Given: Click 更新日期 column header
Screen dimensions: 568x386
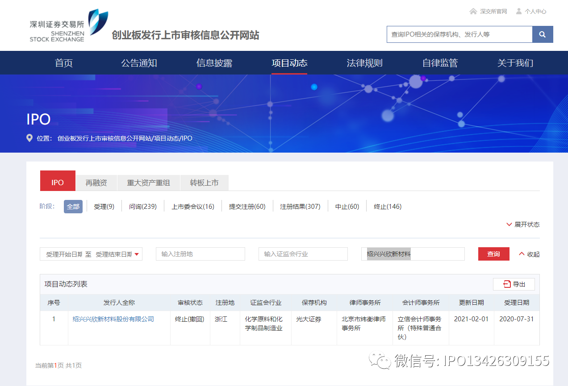Looking at the screenshot, I should 472,303.
